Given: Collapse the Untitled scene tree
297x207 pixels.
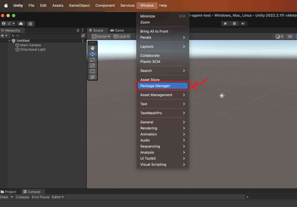Looking at the screenshot, I should (x=9, y=41).
